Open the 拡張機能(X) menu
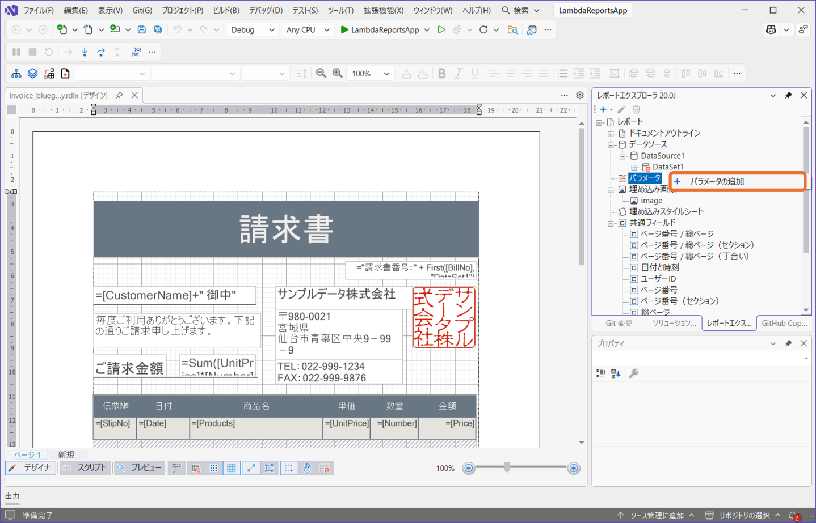This screenshot has height=523, width=816. [x=384, y=10]
